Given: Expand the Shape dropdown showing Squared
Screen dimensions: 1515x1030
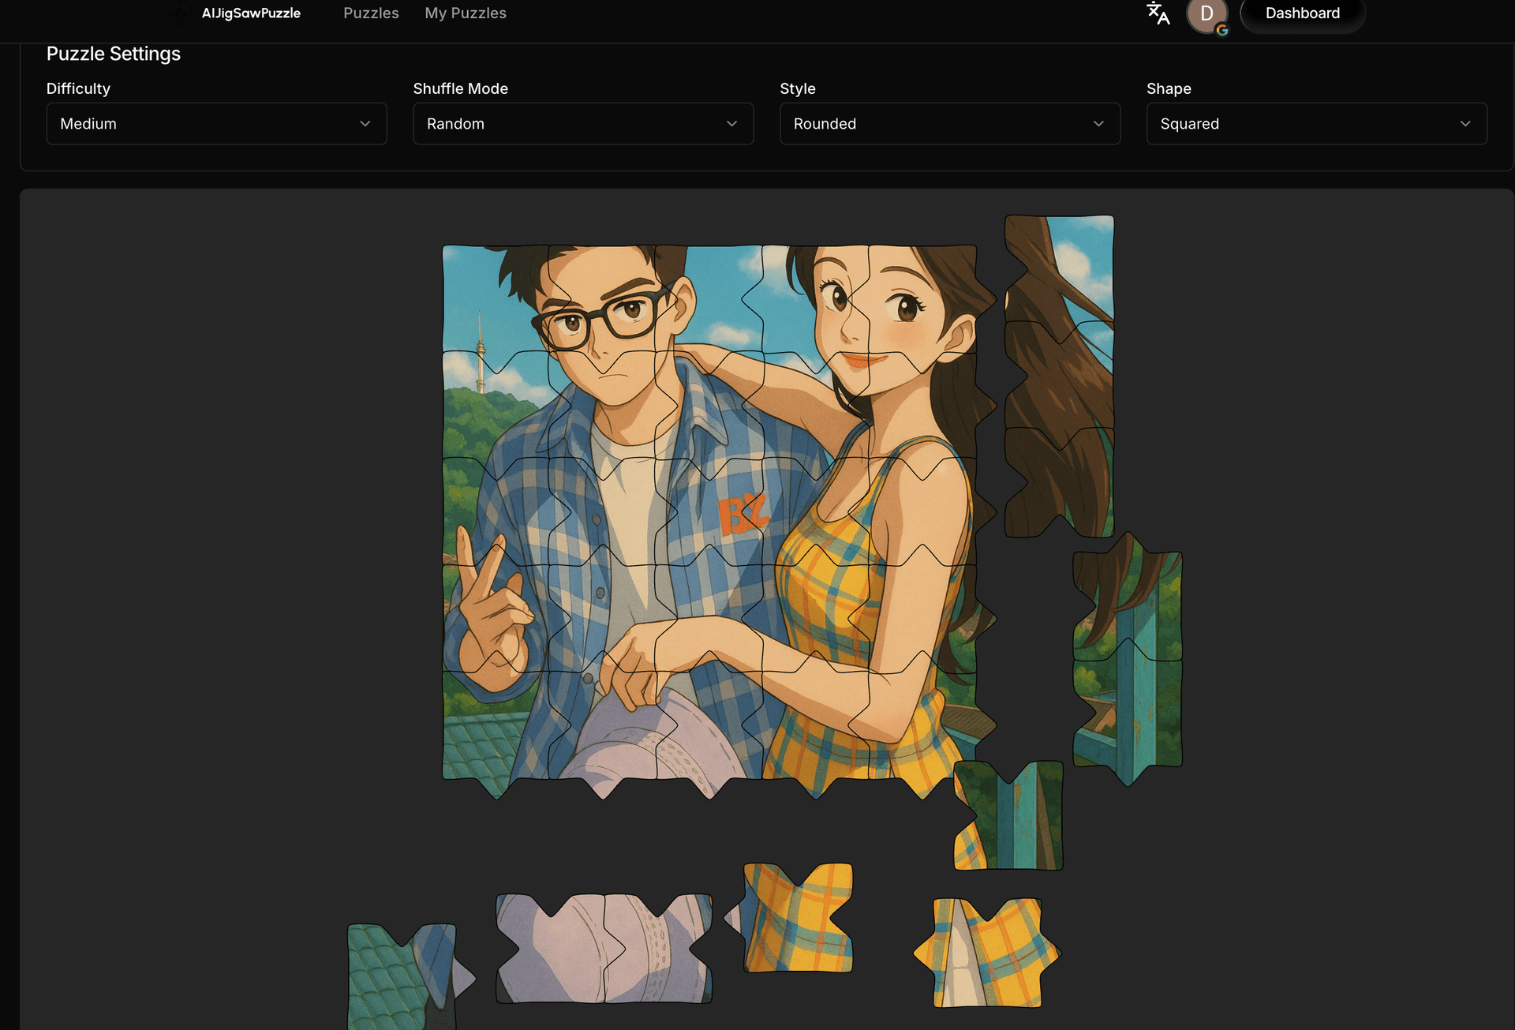Looking at the screenshot, I should pos(1316,124).
